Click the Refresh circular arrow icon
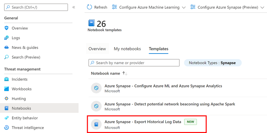The image size is (267, 133). pos(89,7)
